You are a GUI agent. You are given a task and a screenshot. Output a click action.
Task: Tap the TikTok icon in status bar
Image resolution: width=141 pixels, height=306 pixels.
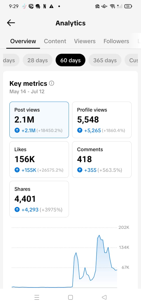tap(24, 7)
